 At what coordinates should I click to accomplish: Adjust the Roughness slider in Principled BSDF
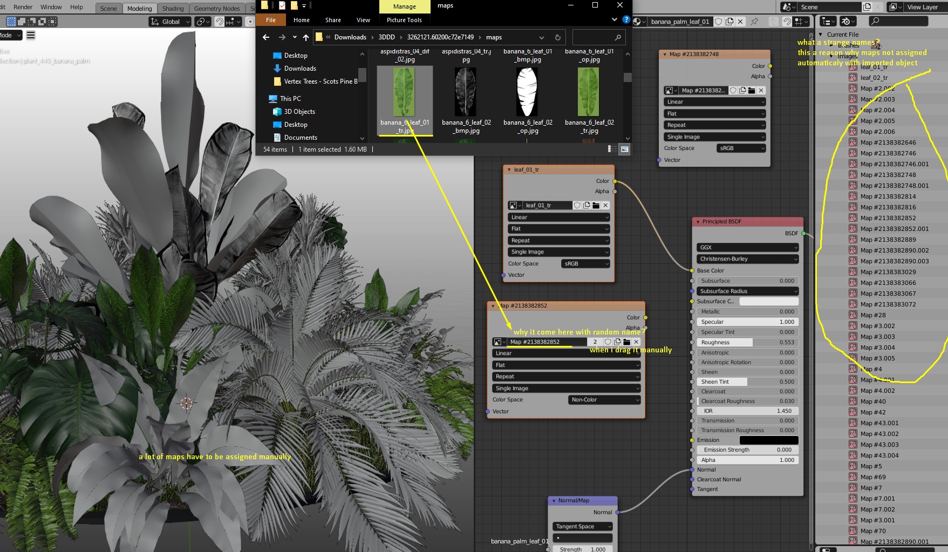click(747, 343)
